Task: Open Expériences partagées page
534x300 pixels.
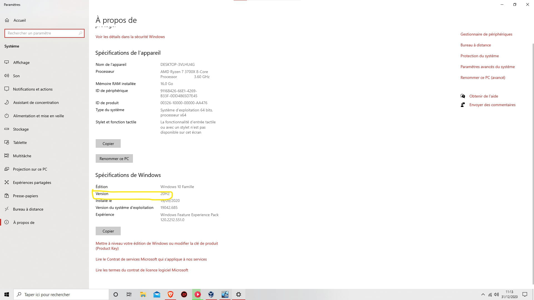Action: tap(44, 182)
